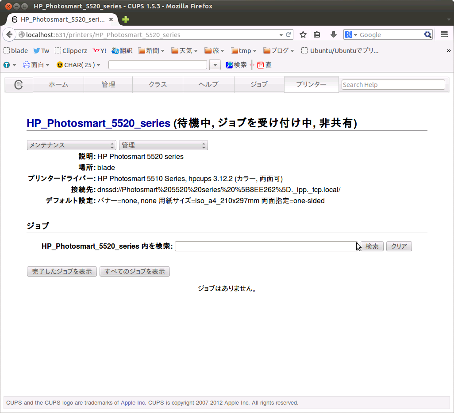This screenshot has width=454, height=413.
Task: Open the 新聞 bookmark folder
Action: (x=151, y=51)
